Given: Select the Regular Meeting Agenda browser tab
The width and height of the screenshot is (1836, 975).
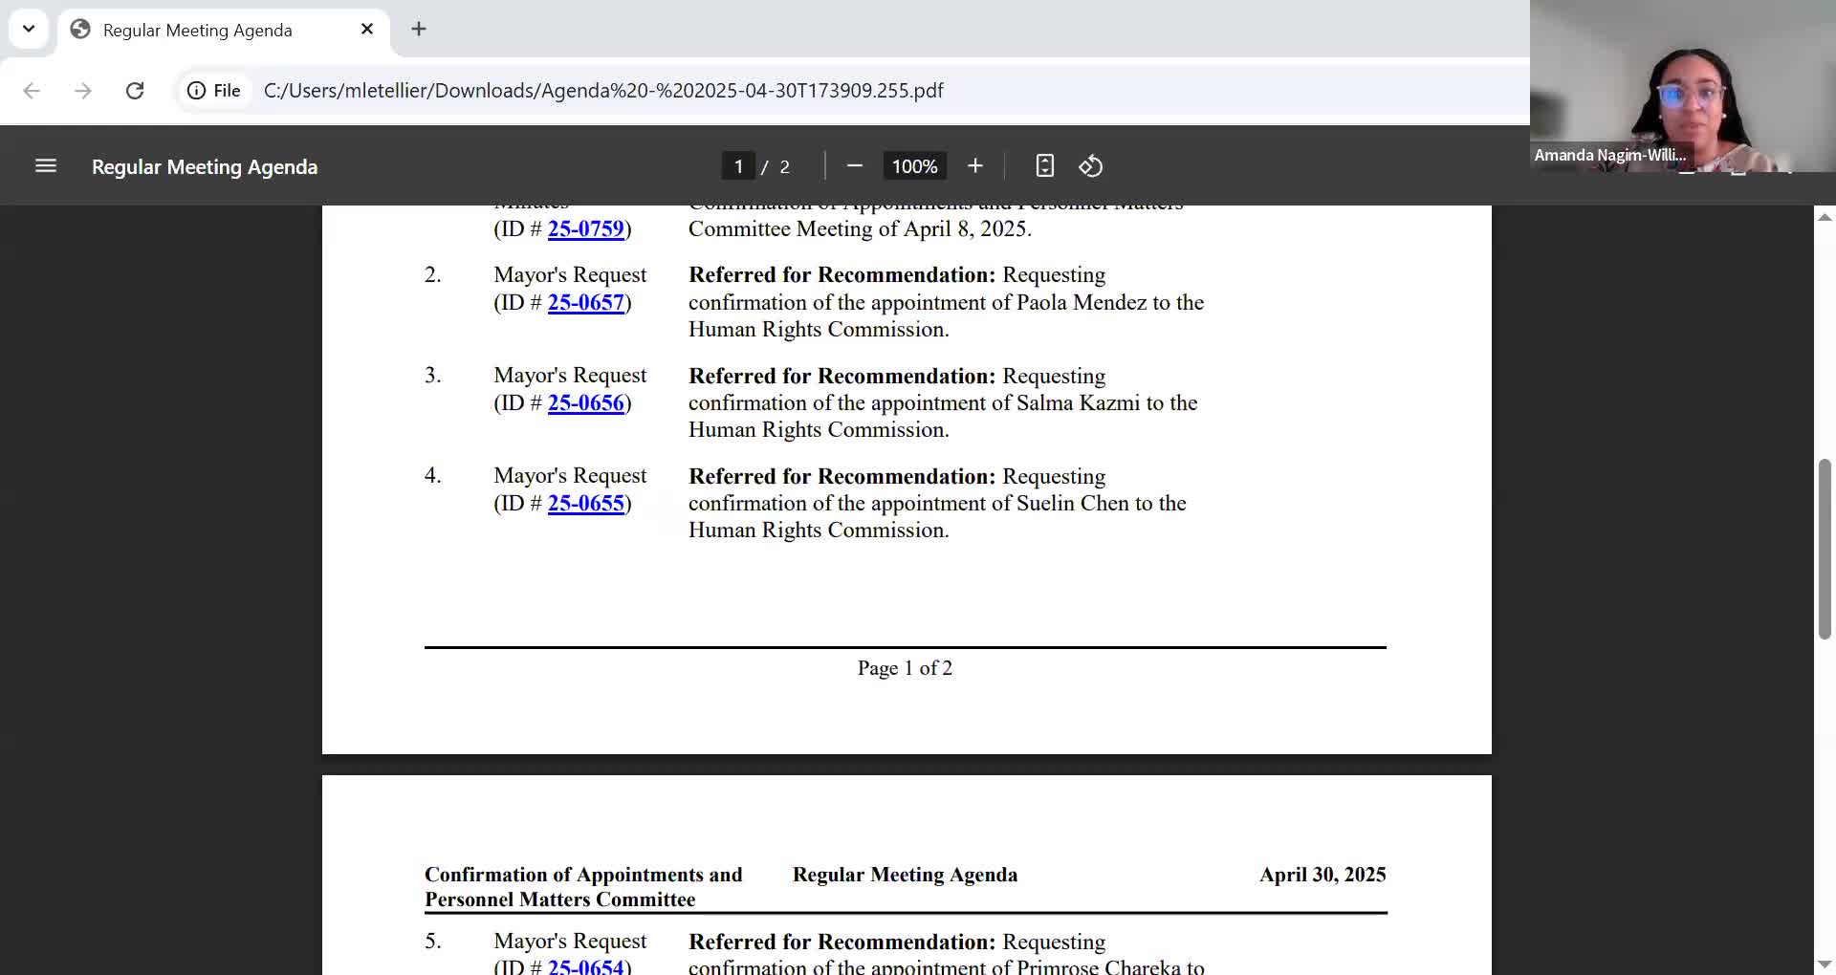Looking at the screenshot, I should (223, 31).
